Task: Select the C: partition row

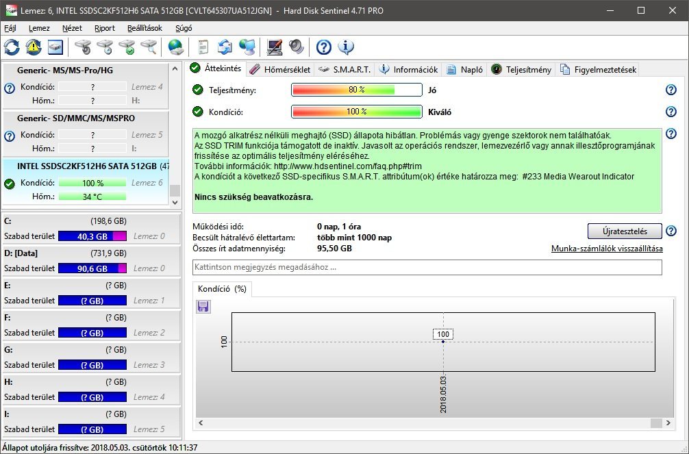Action: (x=91, y=229)
